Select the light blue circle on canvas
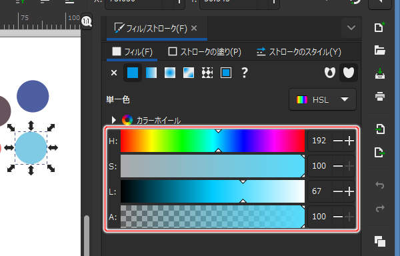 [31, 148]
